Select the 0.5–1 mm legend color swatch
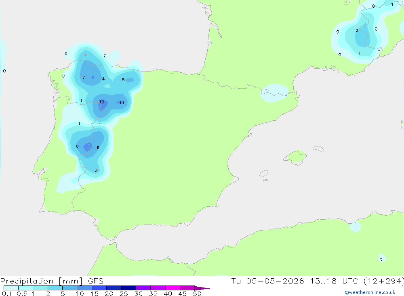 [25, 288]
